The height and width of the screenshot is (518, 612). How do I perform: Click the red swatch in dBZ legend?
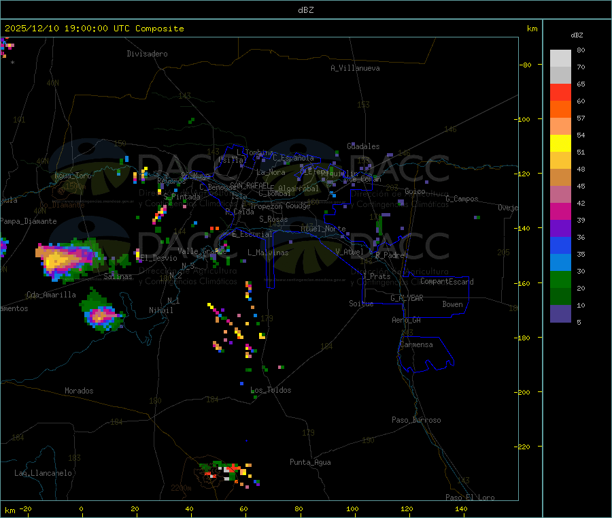(x=560, y=92)
